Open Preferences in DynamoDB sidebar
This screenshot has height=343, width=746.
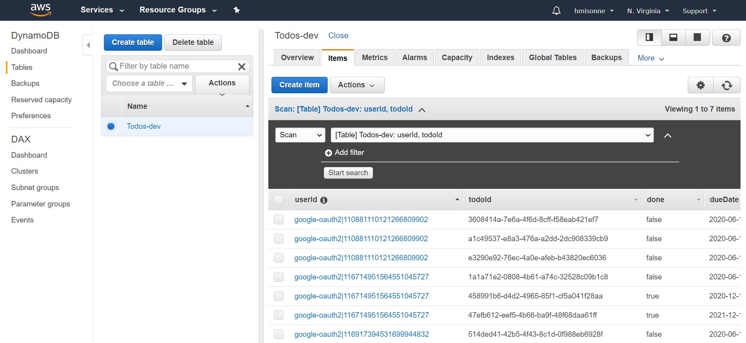31,116
